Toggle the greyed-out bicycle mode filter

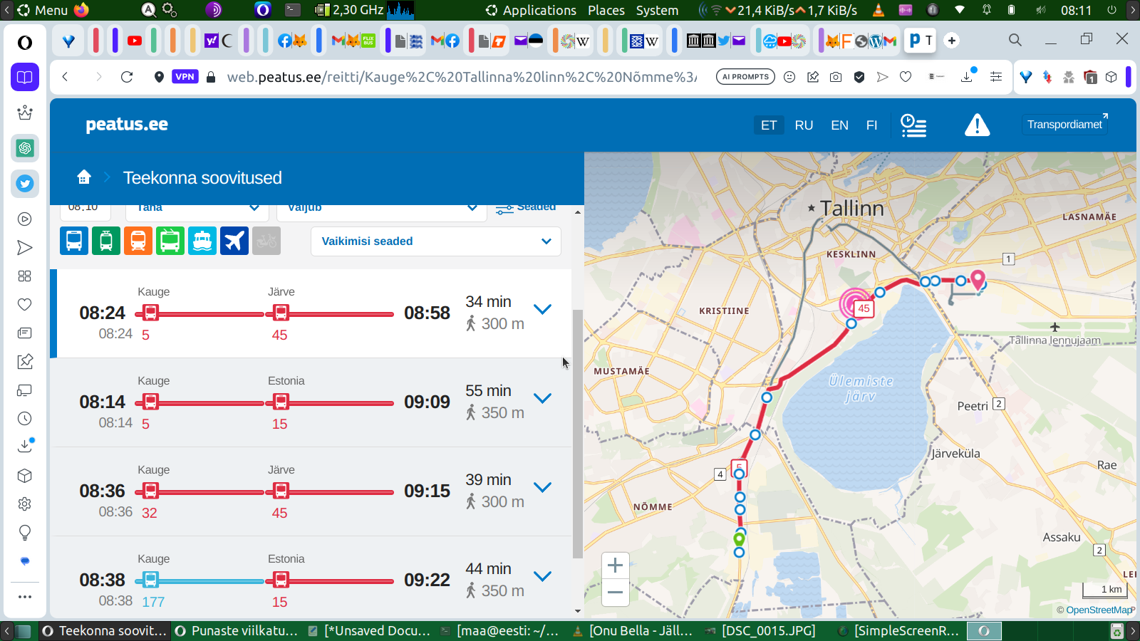266,241
